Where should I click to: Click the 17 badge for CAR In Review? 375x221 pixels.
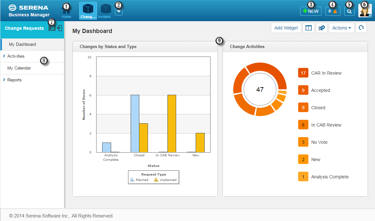click(303, 73)
